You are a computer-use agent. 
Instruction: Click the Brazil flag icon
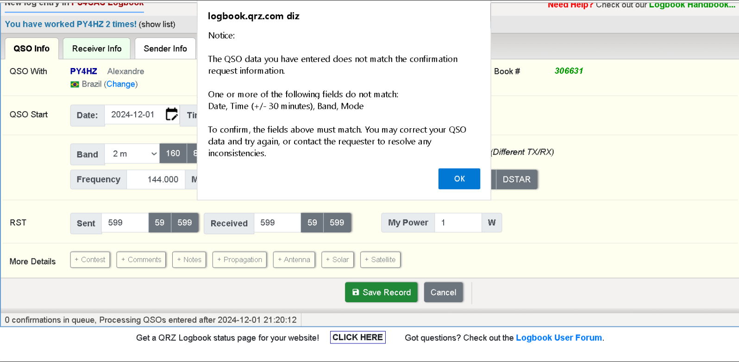click(75, 84)
